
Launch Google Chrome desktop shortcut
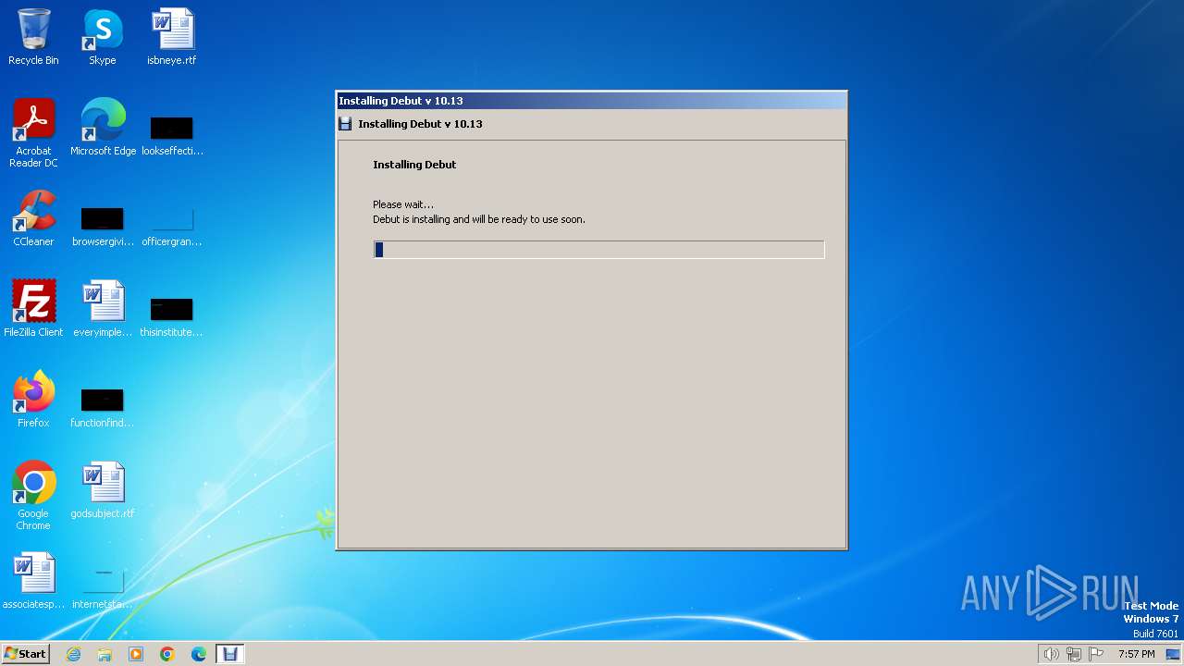33,496
